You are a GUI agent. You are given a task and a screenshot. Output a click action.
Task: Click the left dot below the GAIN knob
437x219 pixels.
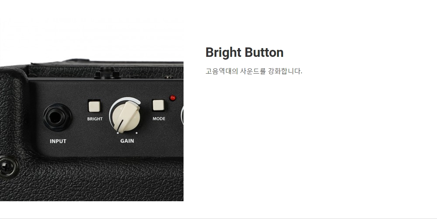tap(117, 133)
